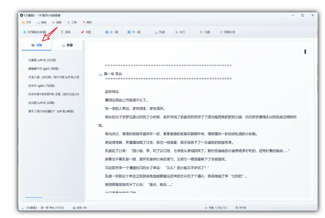Select book 天龙八部(全五册)纯文字版

(54, 77)
